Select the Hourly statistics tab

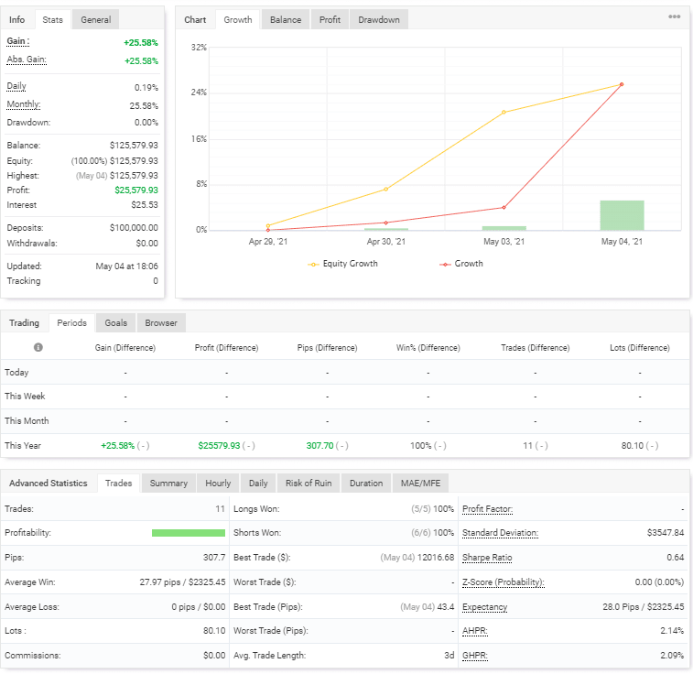218,483
